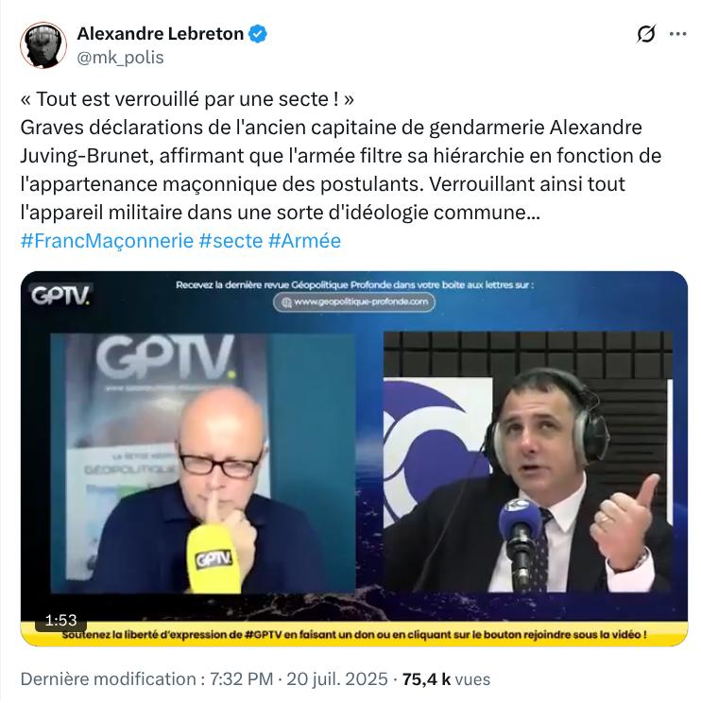Open the #secte hashtag
The height and width of the screenshot is (703, 701).
(x=231, y=241)
